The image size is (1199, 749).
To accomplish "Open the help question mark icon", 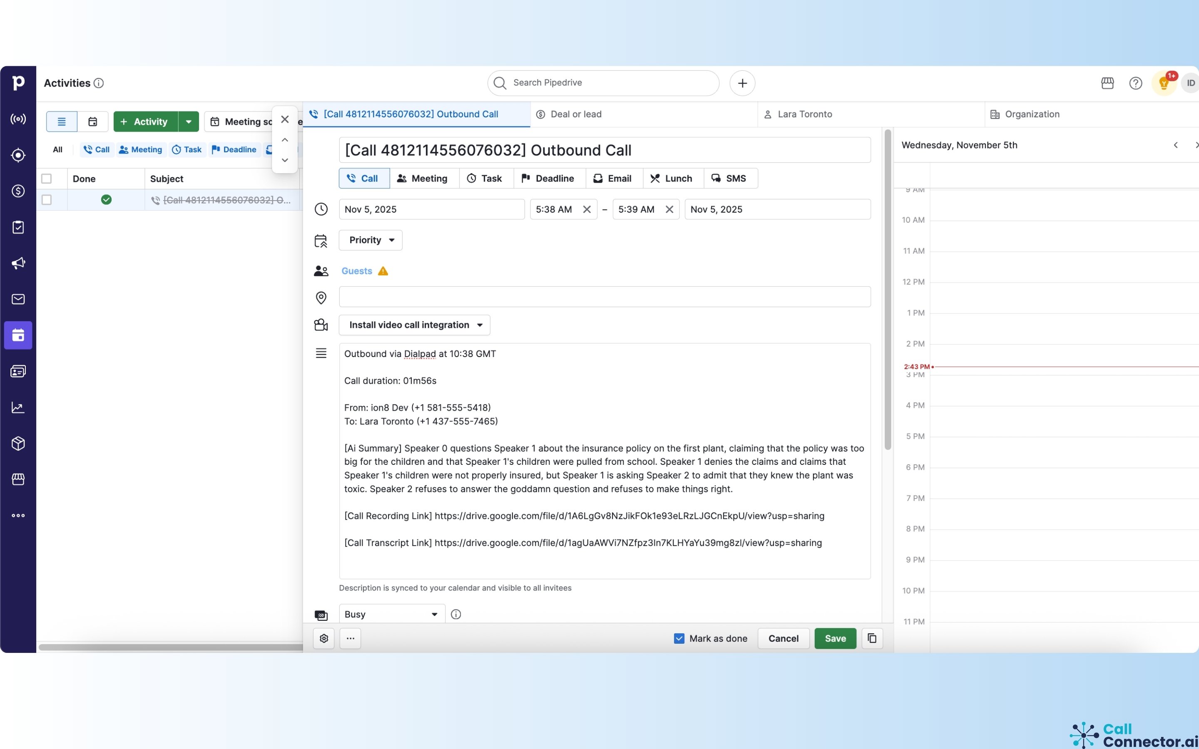I will (x=1136, y=83).
